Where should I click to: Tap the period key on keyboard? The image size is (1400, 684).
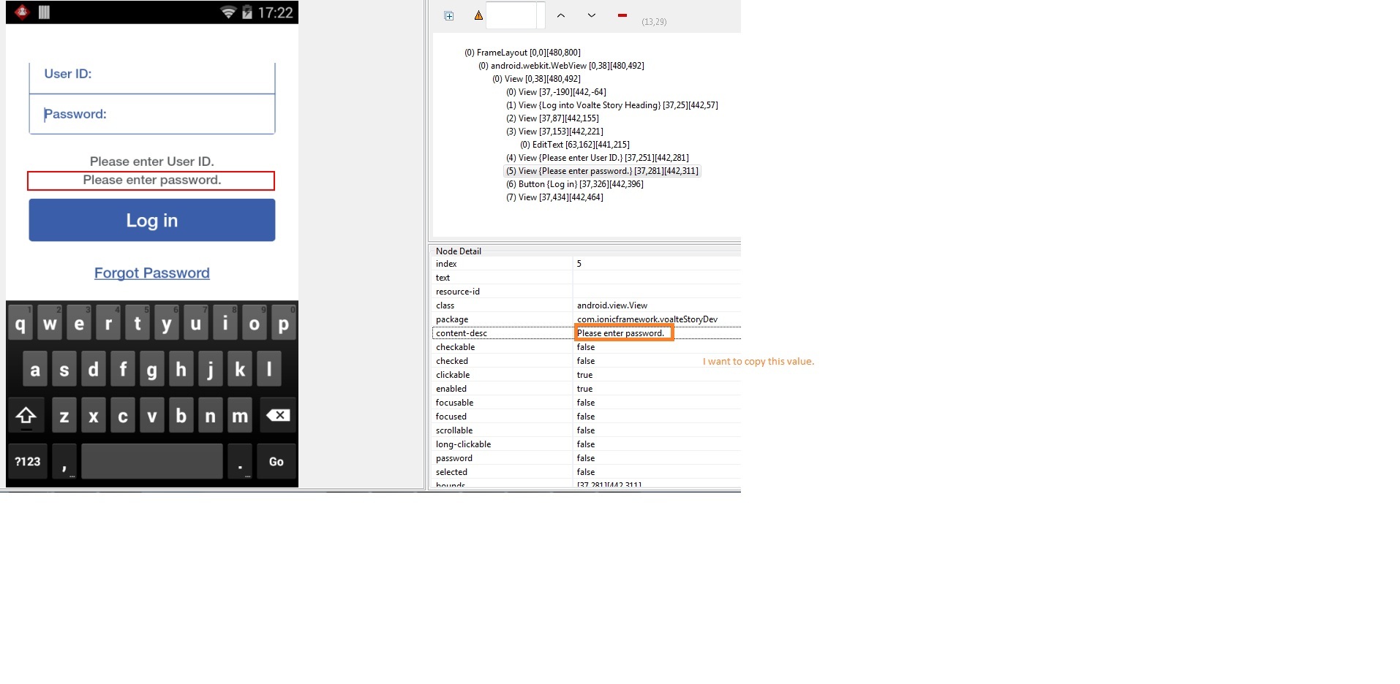click(240, 461)
